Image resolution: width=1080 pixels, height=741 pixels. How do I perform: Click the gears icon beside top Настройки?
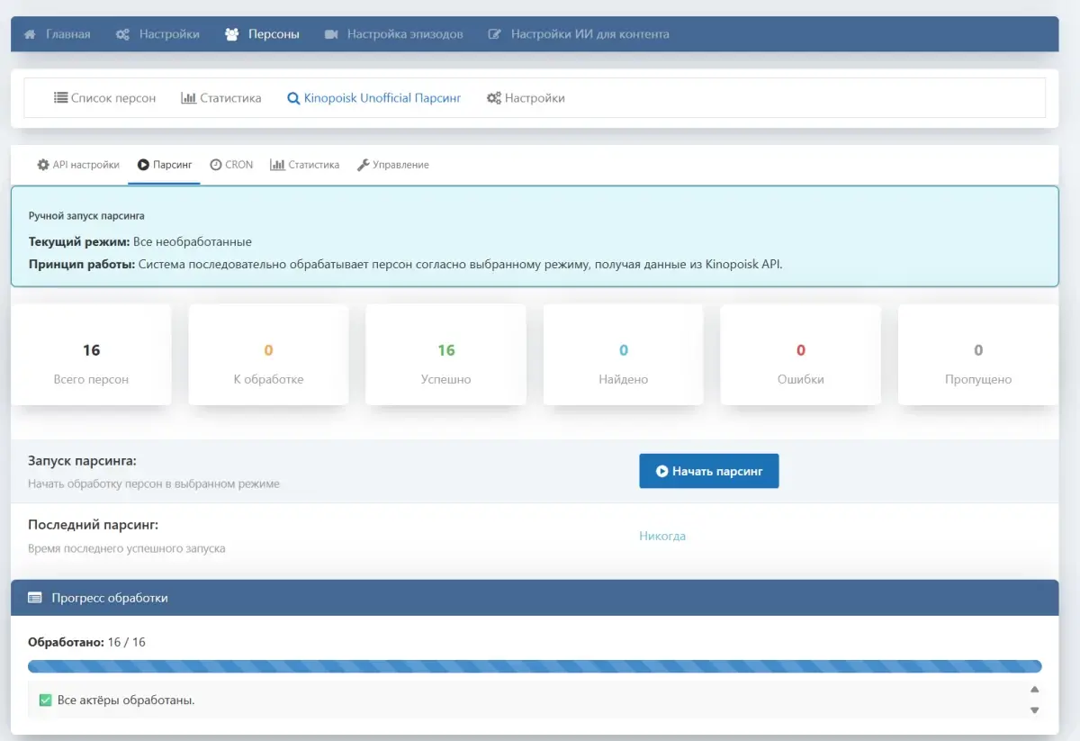pyautogui.click(x=123, y=34)
